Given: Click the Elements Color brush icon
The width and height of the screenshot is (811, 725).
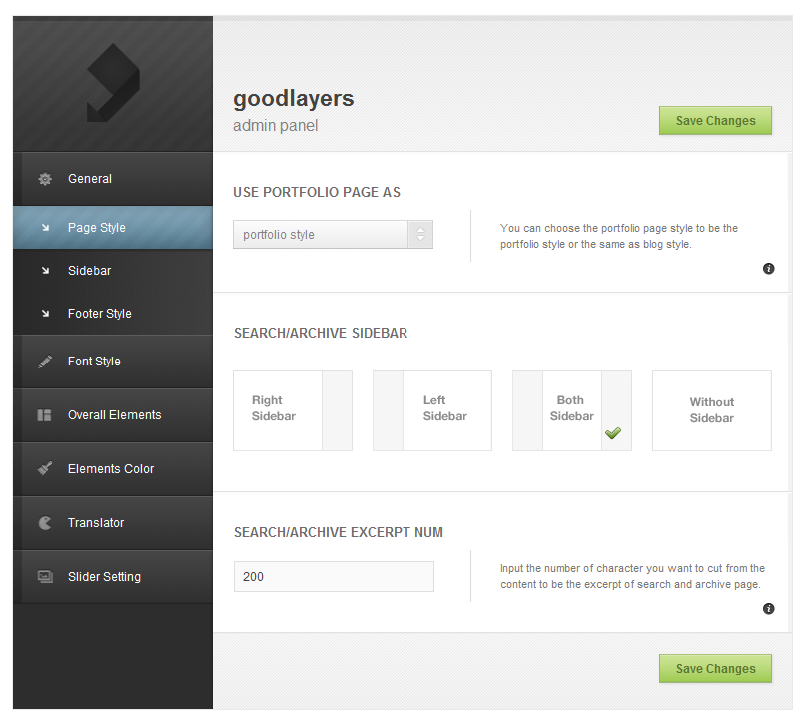Looking at the screenshot, I should click(x=44, y=469).
